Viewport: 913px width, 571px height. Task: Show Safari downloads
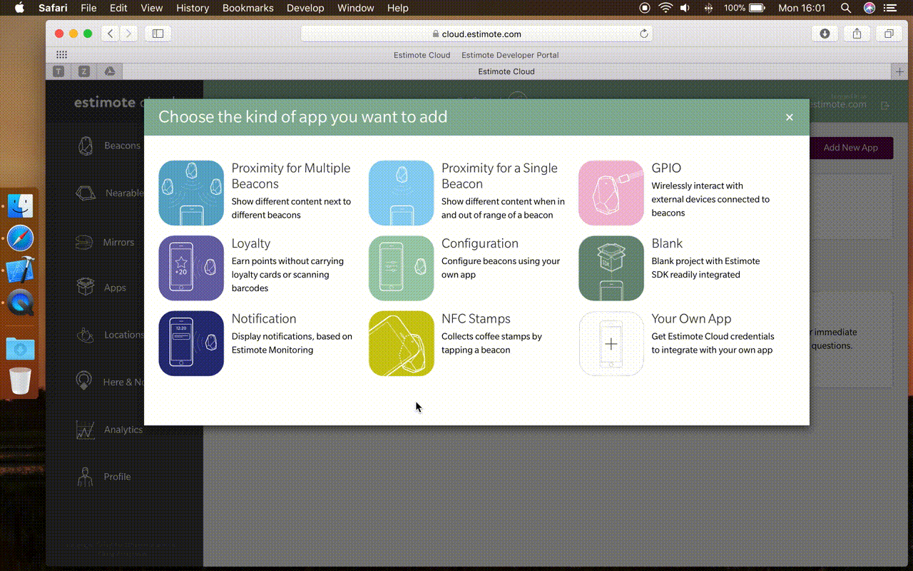click(825, 34)
